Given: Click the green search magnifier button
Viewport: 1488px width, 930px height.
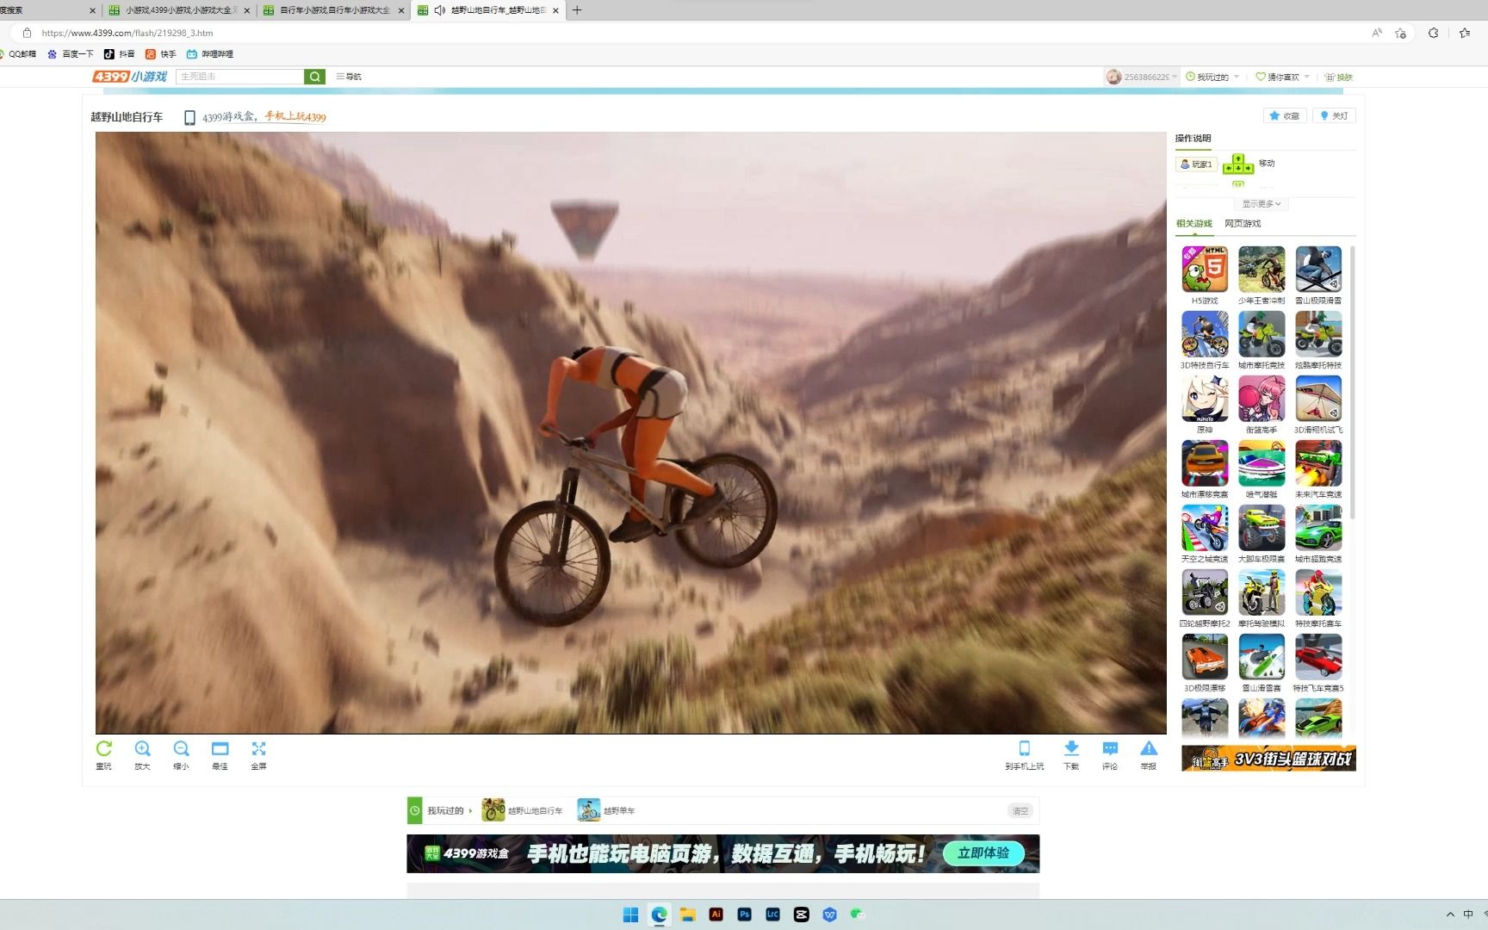Looking at the screenshot, I should (315, 77).
